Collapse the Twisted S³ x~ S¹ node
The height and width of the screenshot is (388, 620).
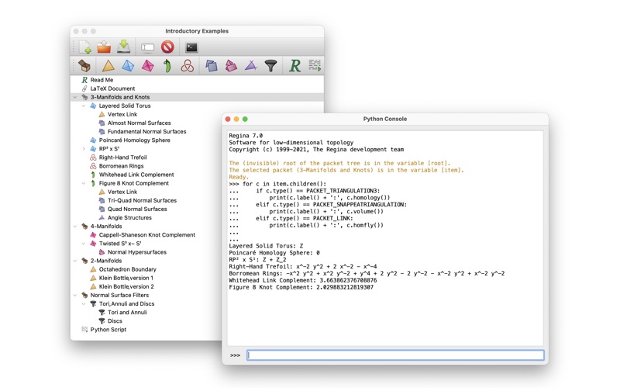[x=84, y=244]
